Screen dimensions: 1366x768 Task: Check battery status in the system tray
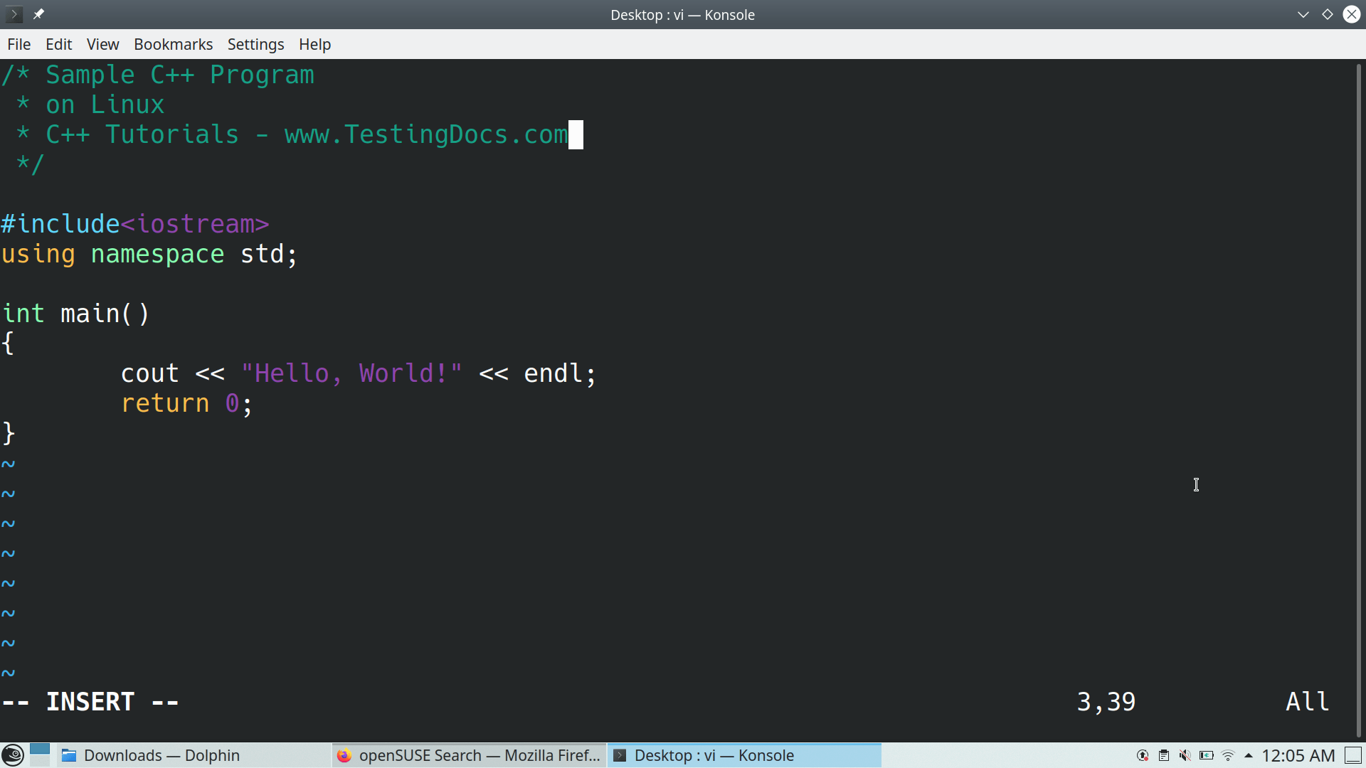(x=1207, y=755)
